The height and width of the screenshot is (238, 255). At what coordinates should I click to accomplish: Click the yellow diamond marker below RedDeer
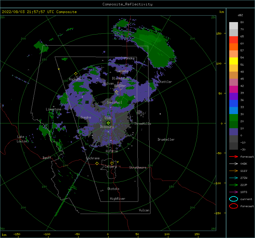point(117,92)
